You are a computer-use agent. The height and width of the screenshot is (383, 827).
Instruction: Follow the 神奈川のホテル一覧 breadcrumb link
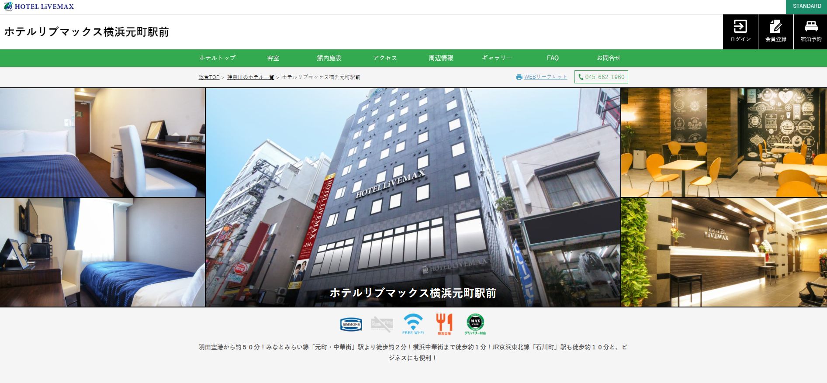point(250,77)
